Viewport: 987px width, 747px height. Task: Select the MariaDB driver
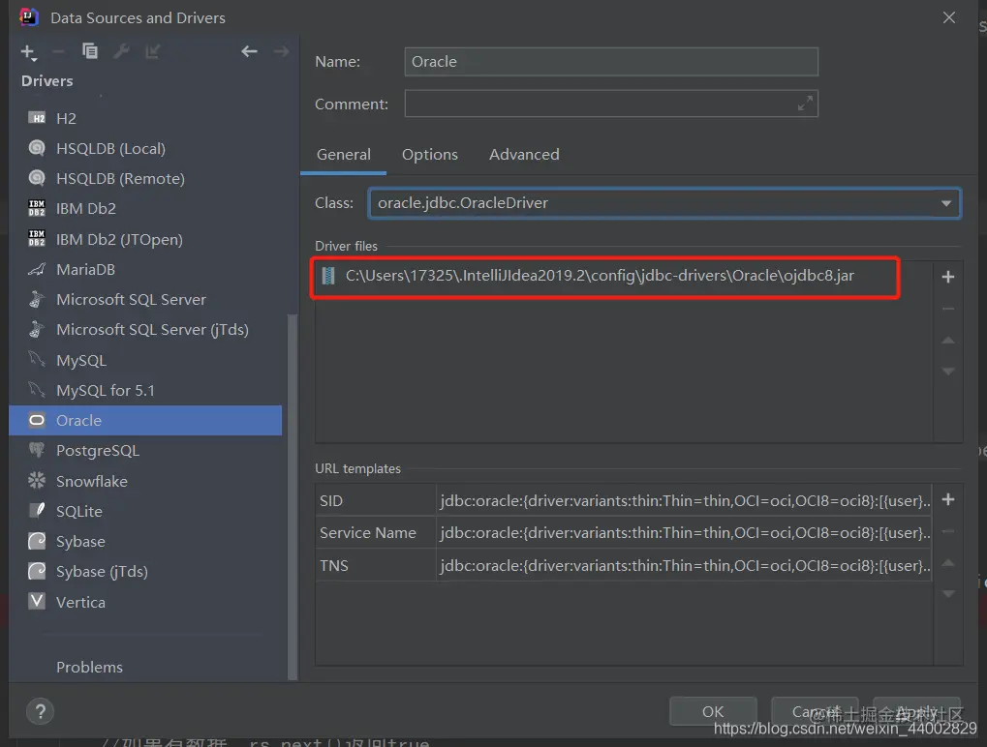(145, 269)
